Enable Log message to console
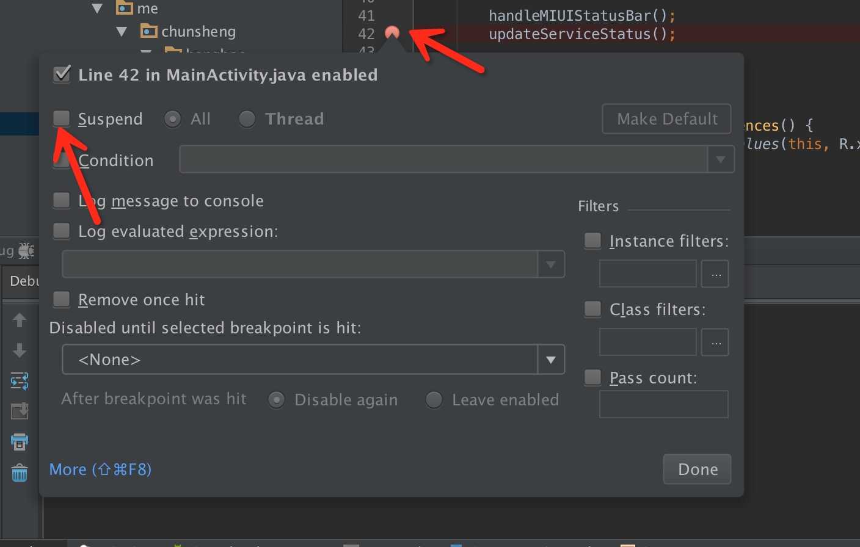The height and width of the screenshot is (547, 860). tap(62, 200)
